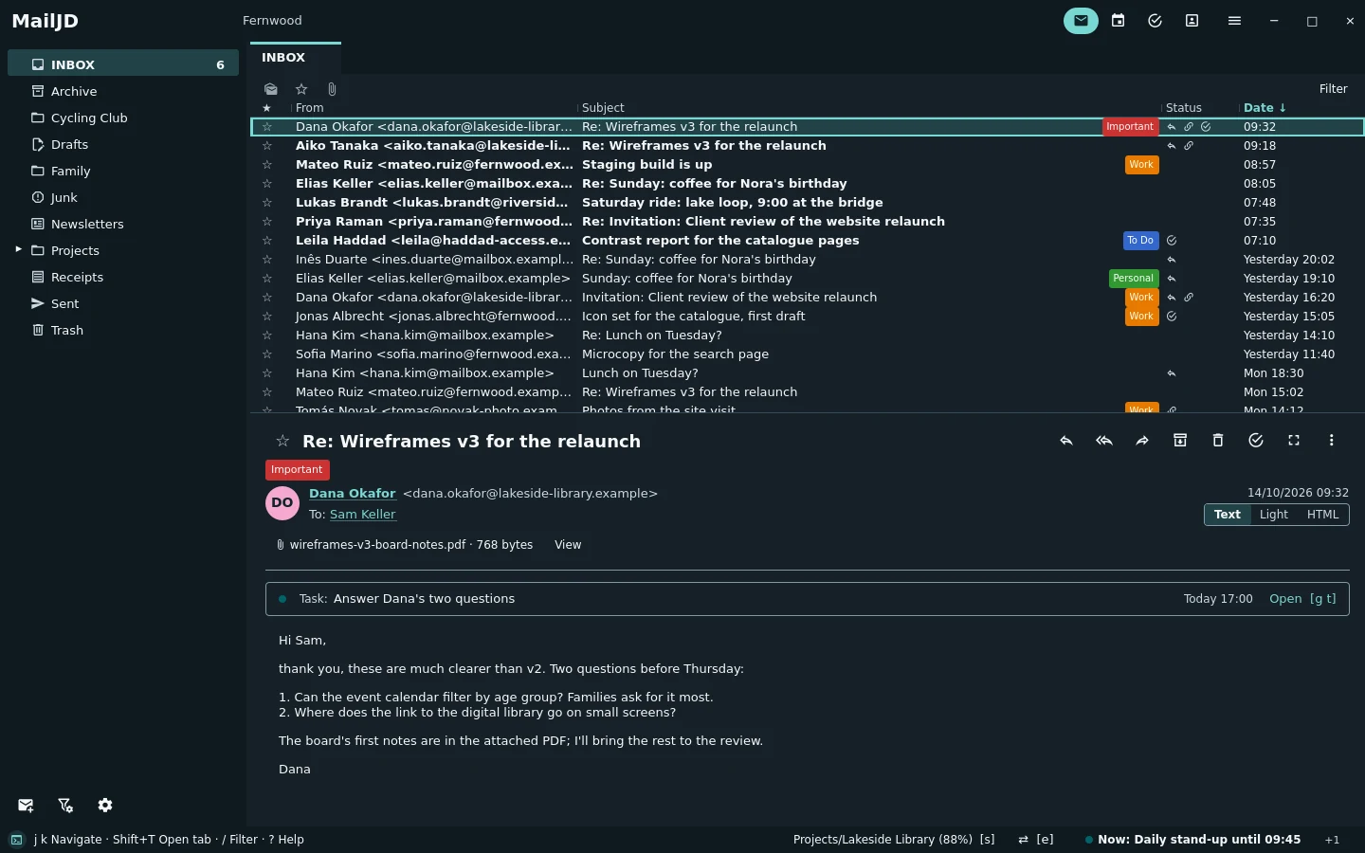Switch message view to HTML mode
Screen dimensions: 1365x853
pyautogui.click(x=1322, y=515)
